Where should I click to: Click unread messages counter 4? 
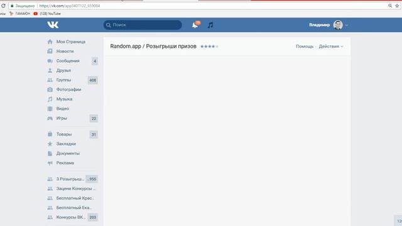coord(95,61)
